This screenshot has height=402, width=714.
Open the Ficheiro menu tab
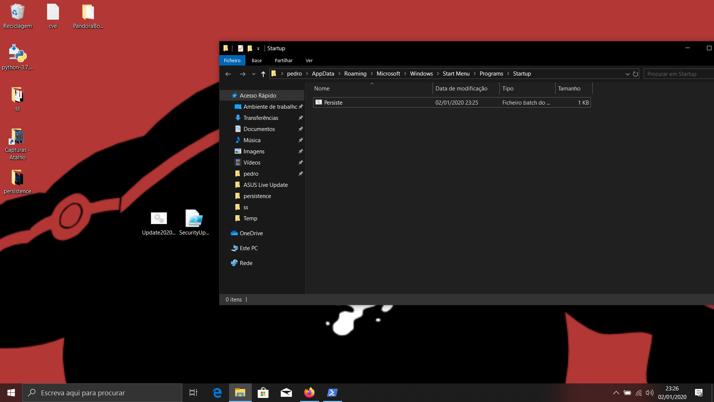pos(232,61)
